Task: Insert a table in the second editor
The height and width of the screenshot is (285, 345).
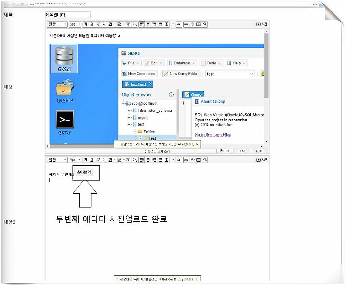Action: [198, 160]
